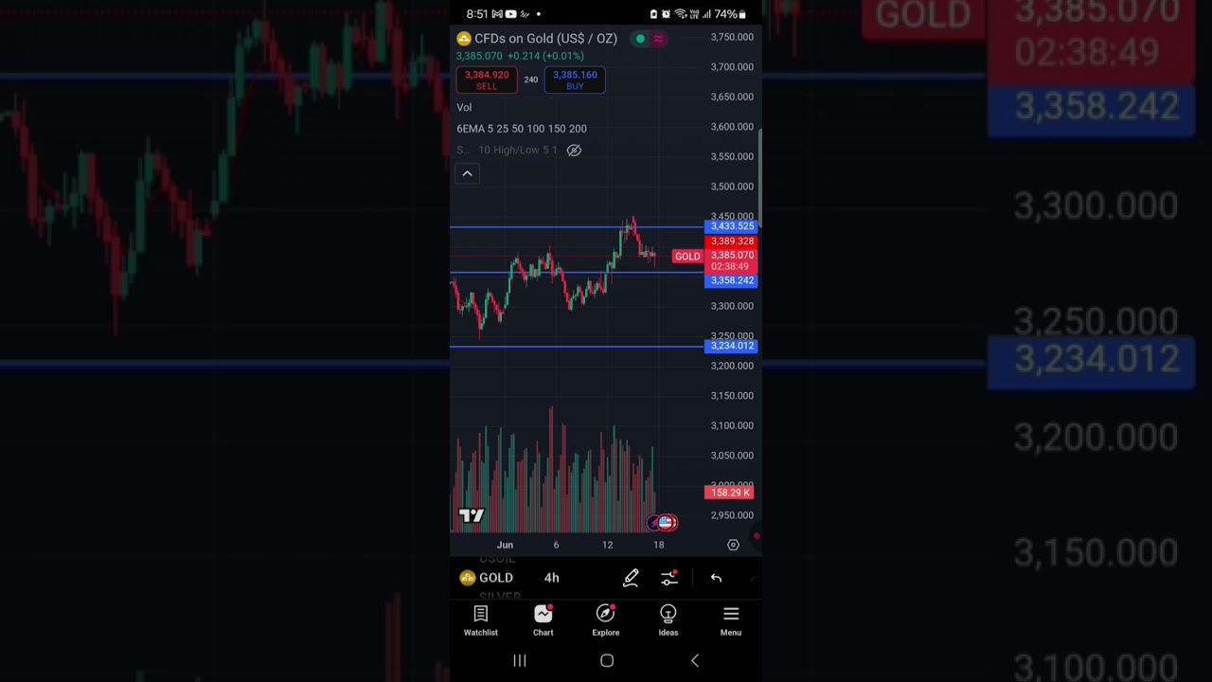
Task: Tap the Android back button
Action: coord(694,661)
